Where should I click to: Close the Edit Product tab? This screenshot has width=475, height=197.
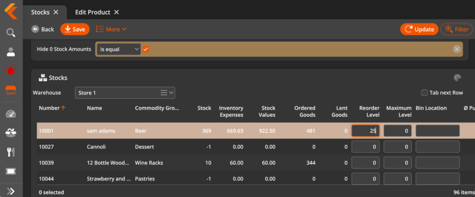116,12
